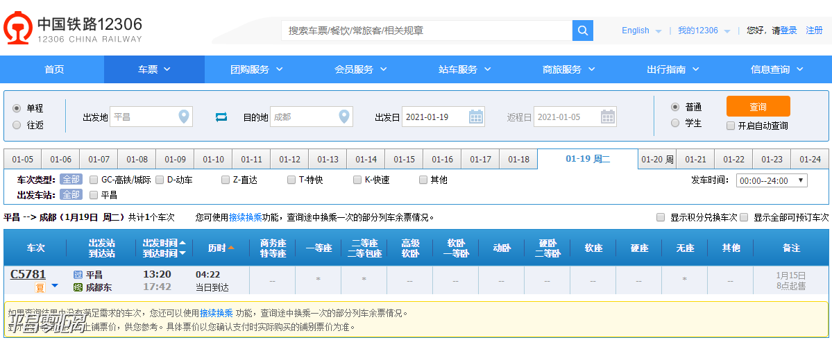Check the 其他 train type filter
832x340 pixels.
click(x=423, y=180)
